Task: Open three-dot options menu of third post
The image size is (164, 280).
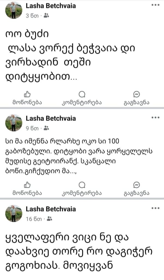Action: pyautogui.click(x=155, y=208)
